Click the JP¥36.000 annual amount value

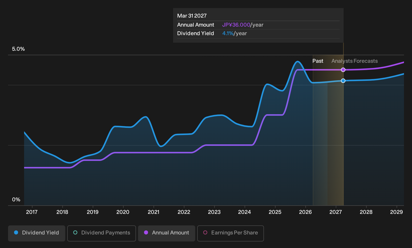click(236, 25)
